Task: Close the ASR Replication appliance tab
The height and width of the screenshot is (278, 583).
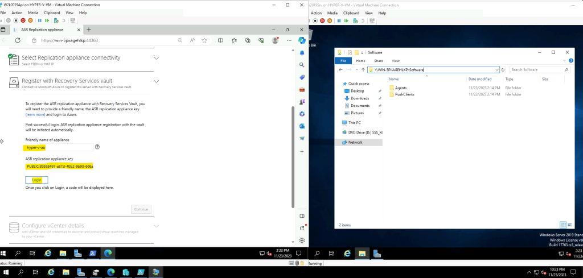Action: (x=79, y=30)
